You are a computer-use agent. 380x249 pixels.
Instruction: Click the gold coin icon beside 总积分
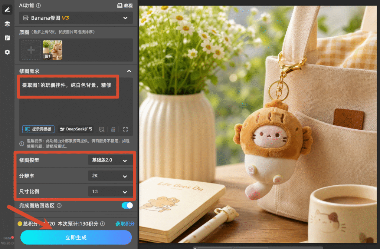pyautogui.click(x=20, y=224)
